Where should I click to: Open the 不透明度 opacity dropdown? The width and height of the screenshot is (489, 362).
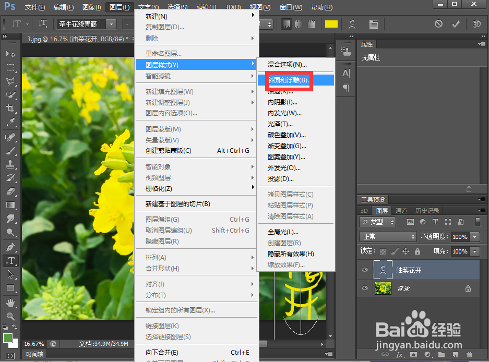[x=474, y=237]
